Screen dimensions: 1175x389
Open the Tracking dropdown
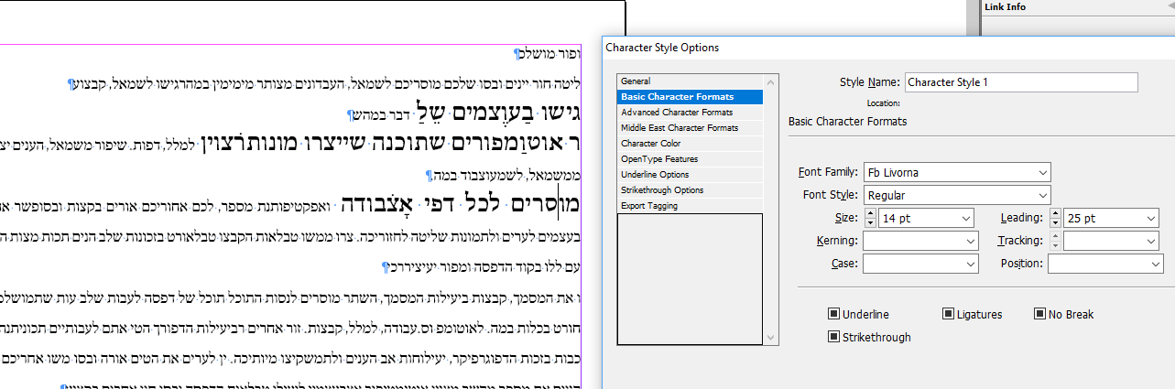pos(1112,241)
